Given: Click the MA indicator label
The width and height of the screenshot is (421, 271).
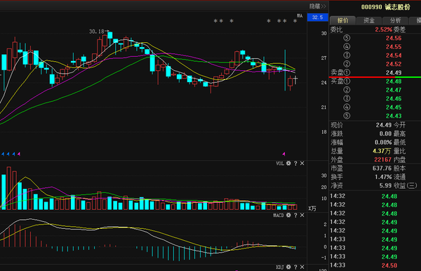Looking at the screenshot, I should tap(300, 16).
